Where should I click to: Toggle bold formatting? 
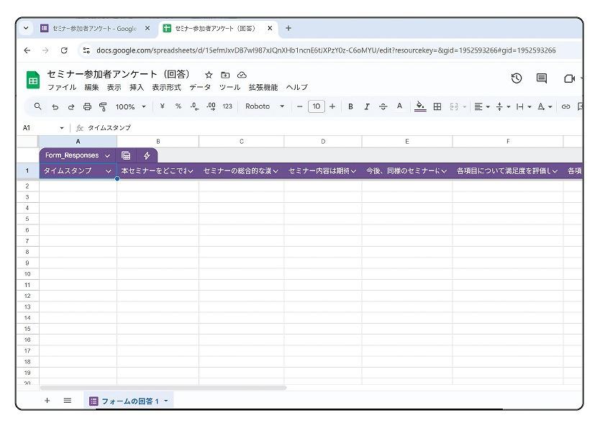click(x=350, y=106)
